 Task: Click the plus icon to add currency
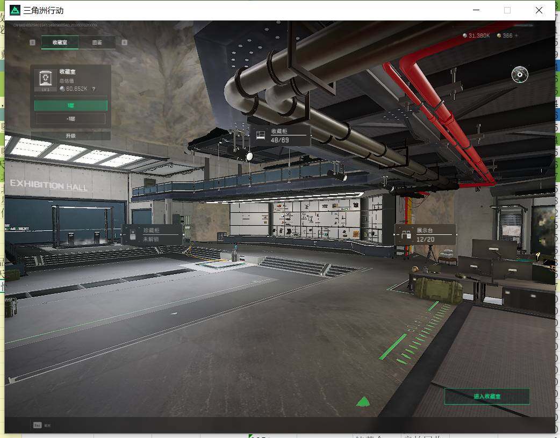point(516,35)
